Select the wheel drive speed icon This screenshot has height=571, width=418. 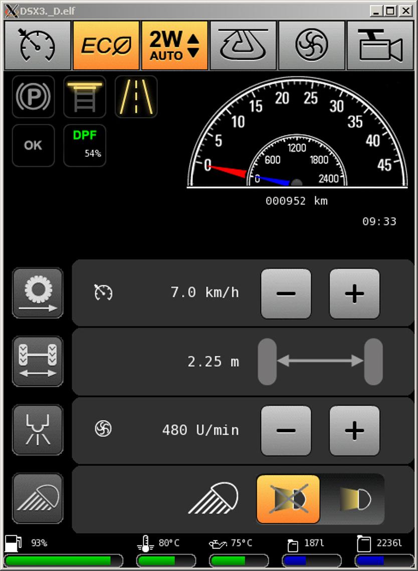(x=38, y=293)
